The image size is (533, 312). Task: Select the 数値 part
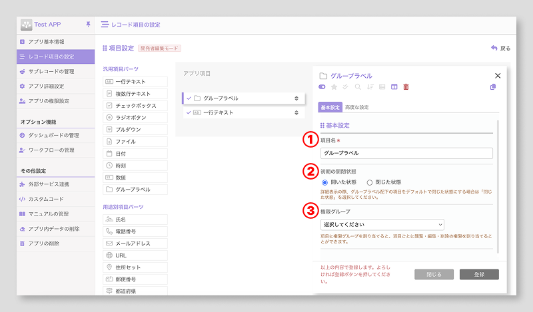click(x=135, y=178)
